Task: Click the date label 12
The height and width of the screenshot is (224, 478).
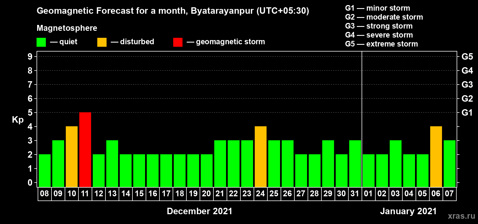Action: (x=99, y=193)
